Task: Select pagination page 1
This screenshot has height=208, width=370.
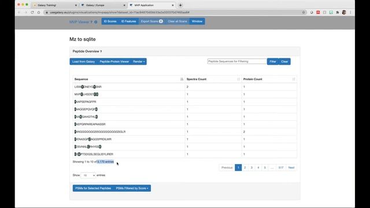Action: click(x=238, y=168)
